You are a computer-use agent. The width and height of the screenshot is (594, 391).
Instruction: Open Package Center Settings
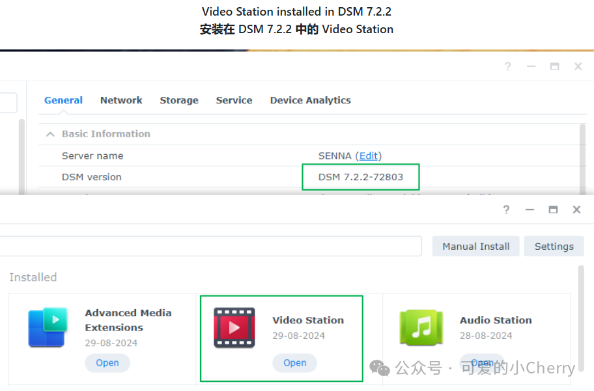554,247
